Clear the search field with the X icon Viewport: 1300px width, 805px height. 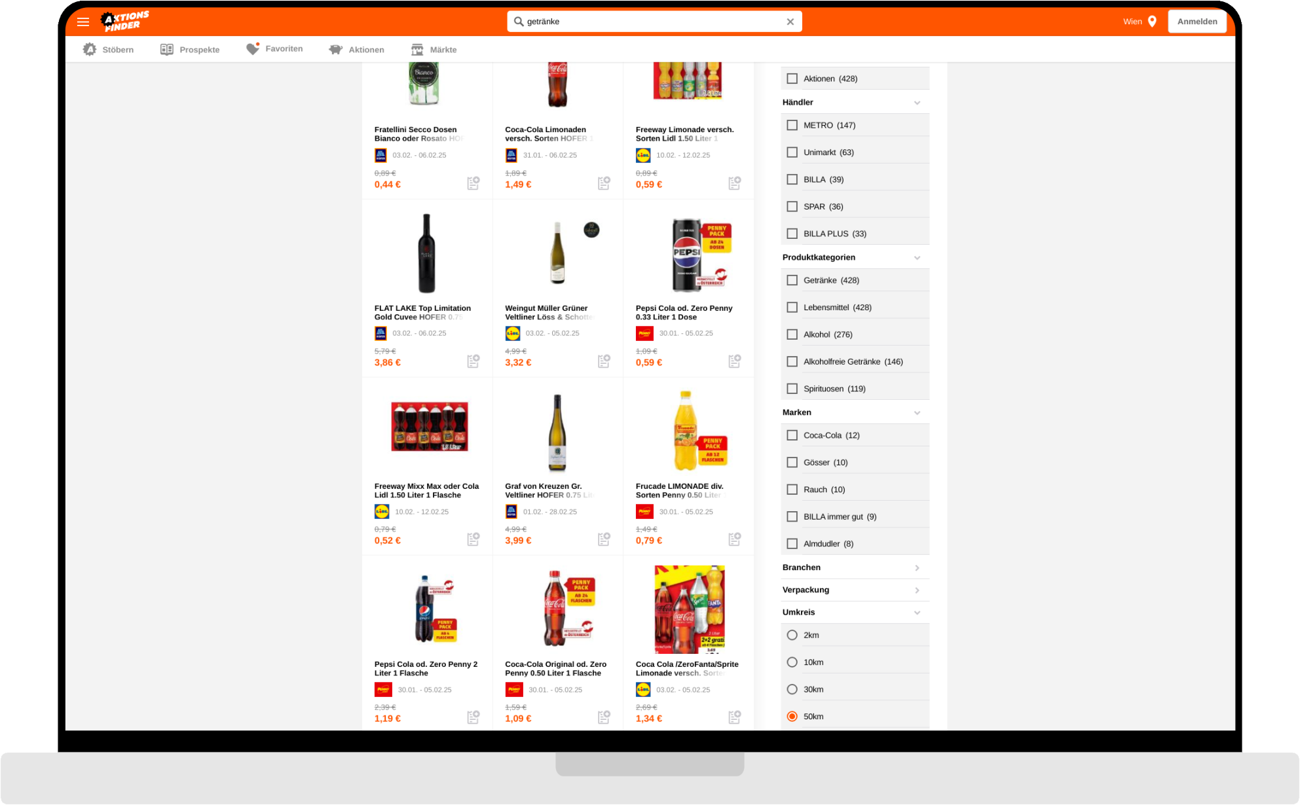point(789,21)
